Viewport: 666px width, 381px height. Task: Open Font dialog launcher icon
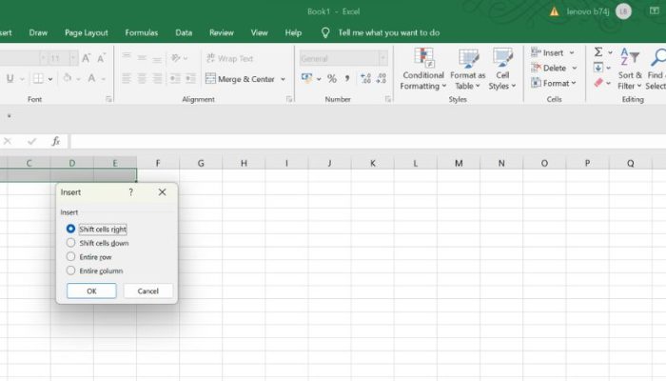108,99
